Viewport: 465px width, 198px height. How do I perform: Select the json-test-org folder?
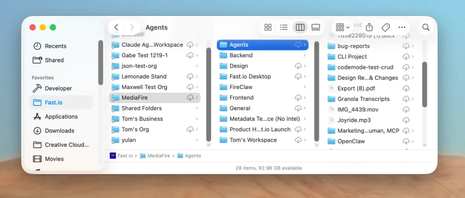pos(154,66)
